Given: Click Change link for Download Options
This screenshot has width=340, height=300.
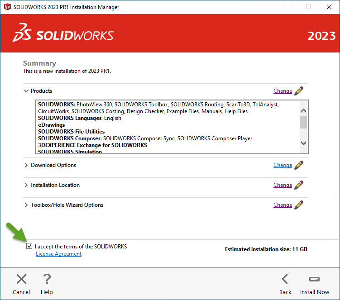Looking at the screenshot, I should 283,165.
